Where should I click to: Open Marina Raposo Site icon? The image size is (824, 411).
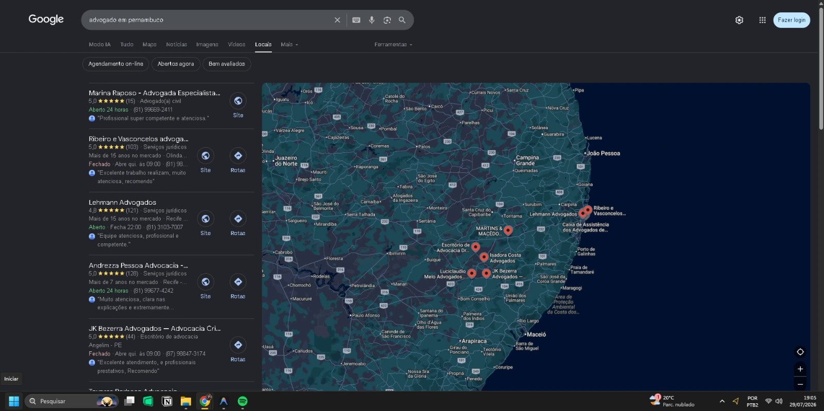pos(238,101)
